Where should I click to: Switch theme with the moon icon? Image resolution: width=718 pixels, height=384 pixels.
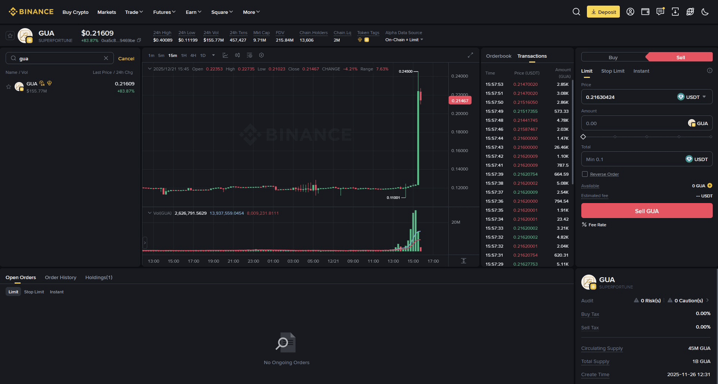click(705, 12)
